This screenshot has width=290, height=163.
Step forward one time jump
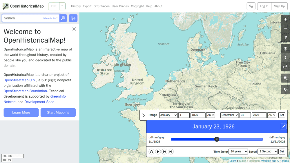pyautogui.click(x=171, y=151)
